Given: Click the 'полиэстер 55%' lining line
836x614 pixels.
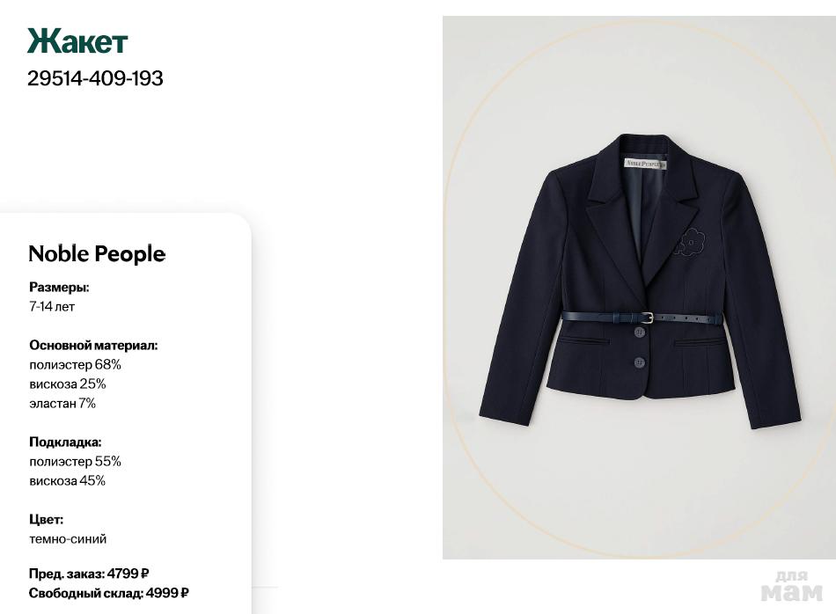Looking at the screenshot, I should [x=75, y=461].
